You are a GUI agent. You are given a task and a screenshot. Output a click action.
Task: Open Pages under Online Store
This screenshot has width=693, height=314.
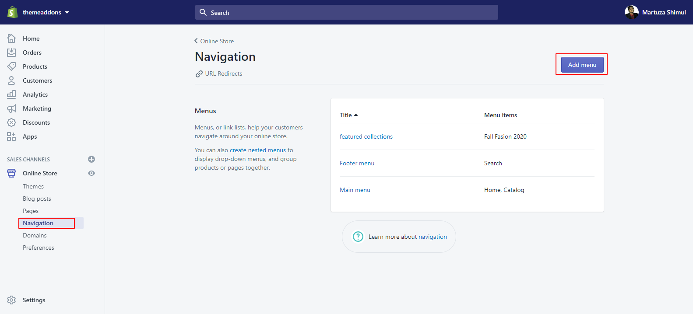click(x=31, y=211)
